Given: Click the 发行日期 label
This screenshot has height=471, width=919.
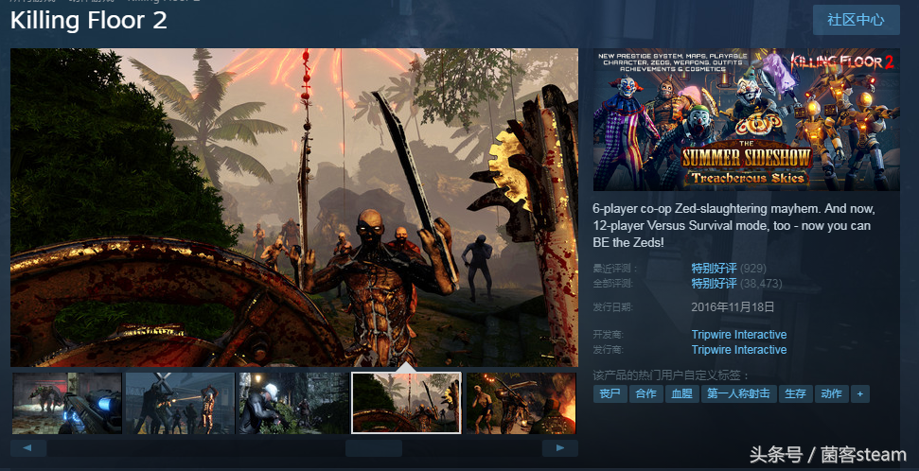Looking at the screenshot, I should 612,307.
